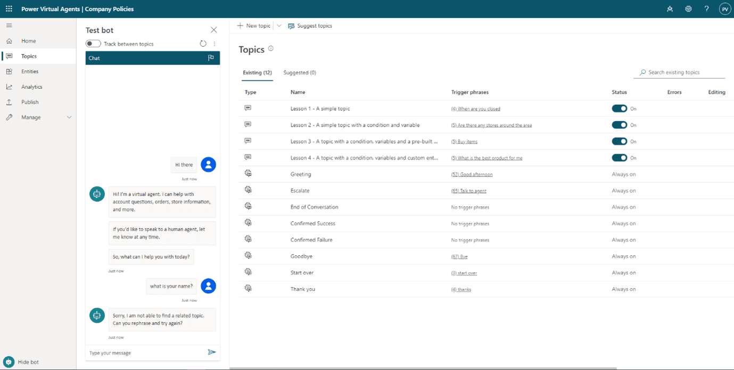Image resolution: width=734 pixels, height=370 pixels.
Task: Enable the Track between topics toggle
Action: (x=93, y=44)
